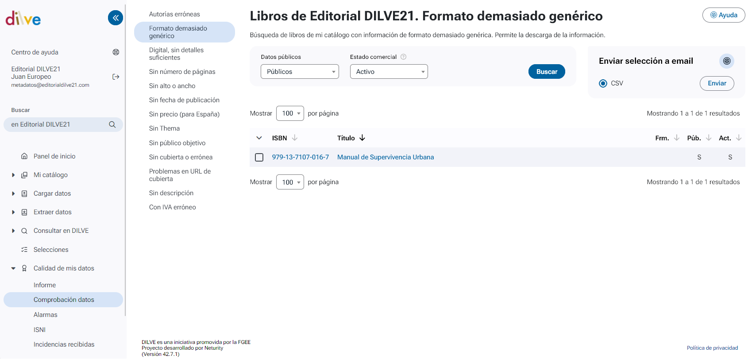Sort results by the Título arrow
The width and height of the screenshot is (752, 359).
pyautogui.click(x=362, y=138)
